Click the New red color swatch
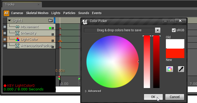 coord(175,53)
